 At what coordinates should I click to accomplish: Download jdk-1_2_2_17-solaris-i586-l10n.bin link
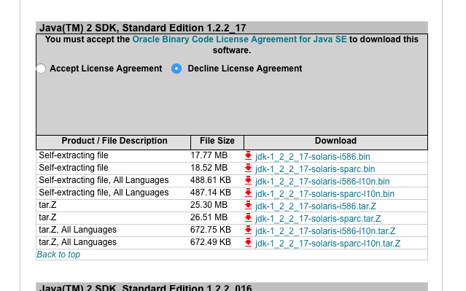pyautogui.click(x=322, y=182)
